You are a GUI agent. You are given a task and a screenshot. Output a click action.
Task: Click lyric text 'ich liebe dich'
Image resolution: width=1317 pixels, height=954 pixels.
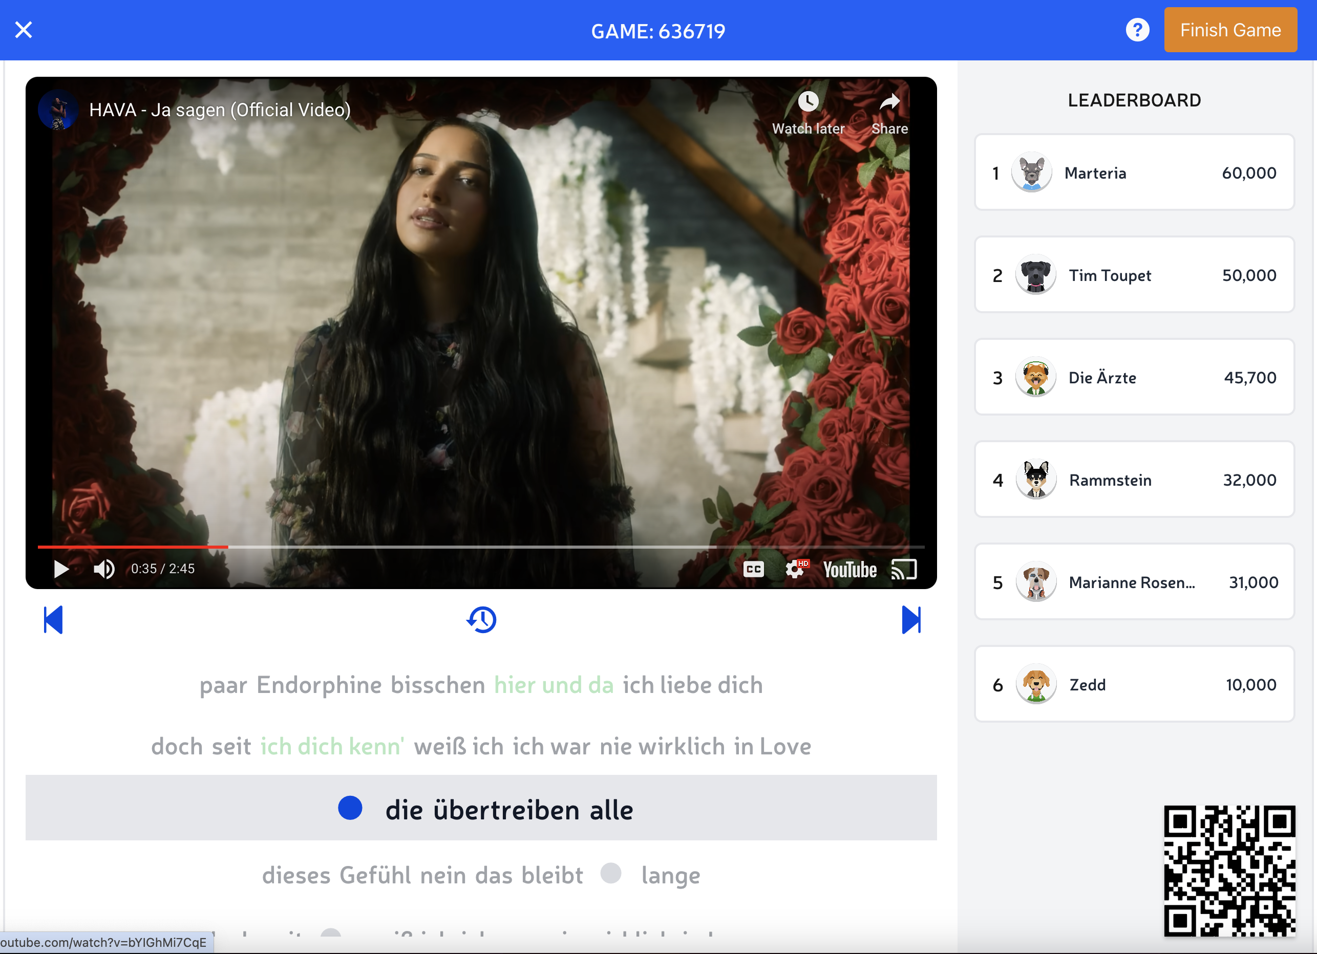coord(693,685)
